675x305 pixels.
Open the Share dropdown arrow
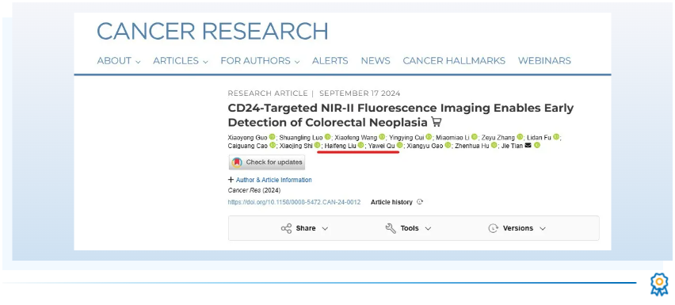[x=325, y=228]
